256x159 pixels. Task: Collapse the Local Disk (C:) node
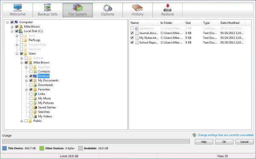[12, 31]
